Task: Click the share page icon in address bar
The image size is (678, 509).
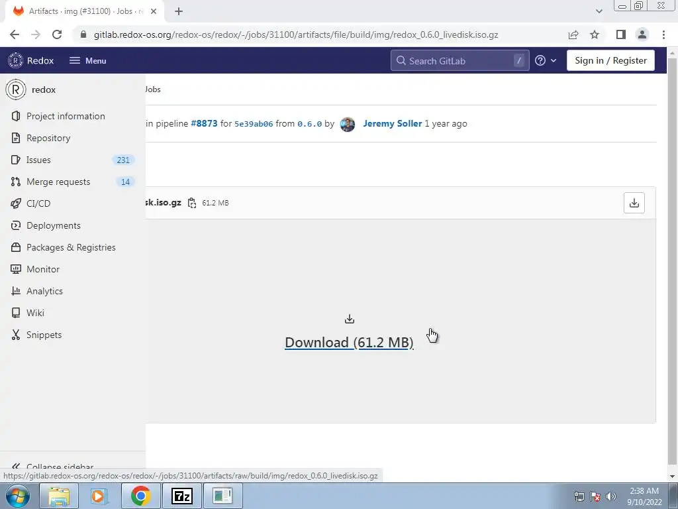Action: pos(573,34)
